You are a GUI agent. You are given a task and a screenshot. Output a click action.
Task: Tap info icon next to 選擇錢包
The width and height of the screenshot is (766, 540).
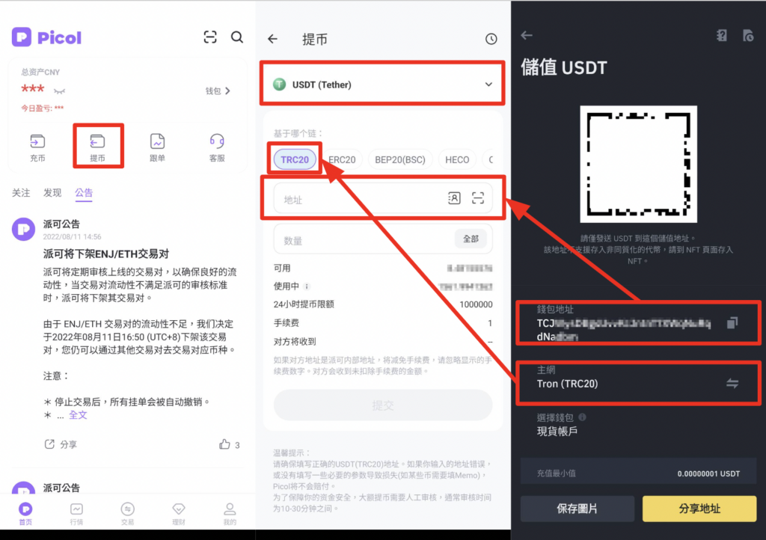(x=582, y=417)
